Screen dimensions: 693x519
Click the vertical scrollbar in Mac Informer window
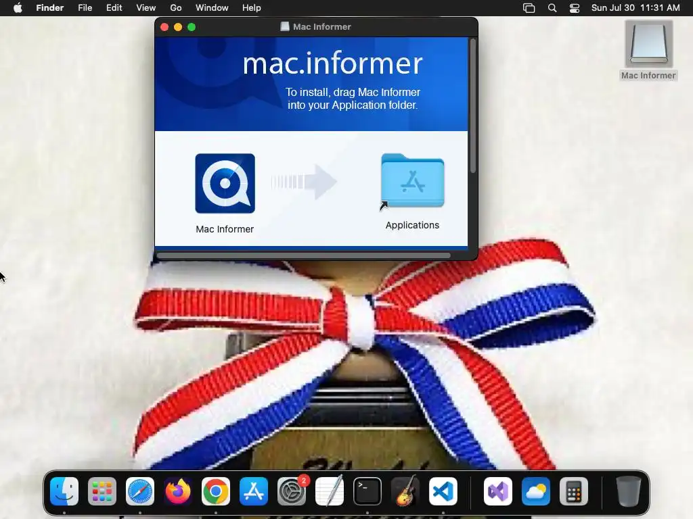(473, 106)
